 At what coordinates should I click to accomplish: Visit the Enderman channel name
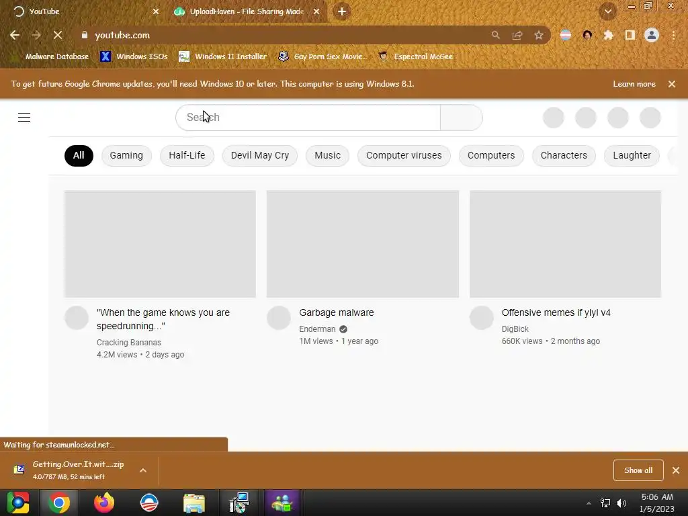click(x=317, y=329)
